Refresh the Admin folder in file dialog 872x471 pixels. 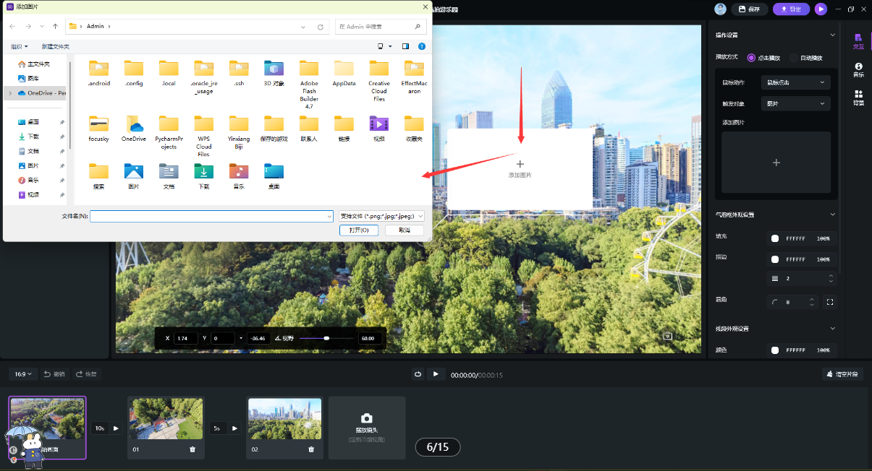[321, 27]
